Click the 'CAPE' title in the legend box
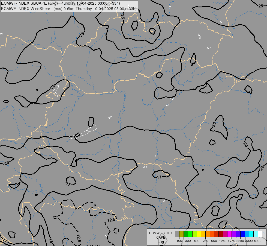Viewport: 267px width, 246px height. click(x=161, y=238)
